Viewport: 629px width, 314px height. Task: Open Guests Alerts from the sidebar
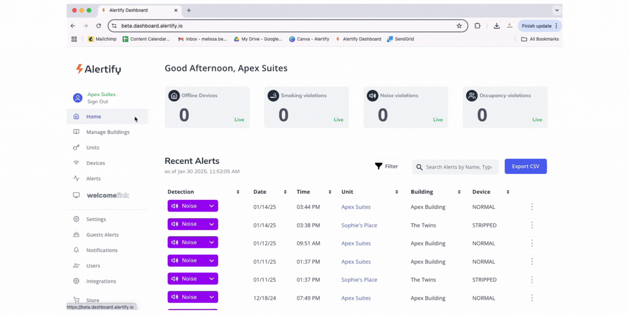point(102,235)
